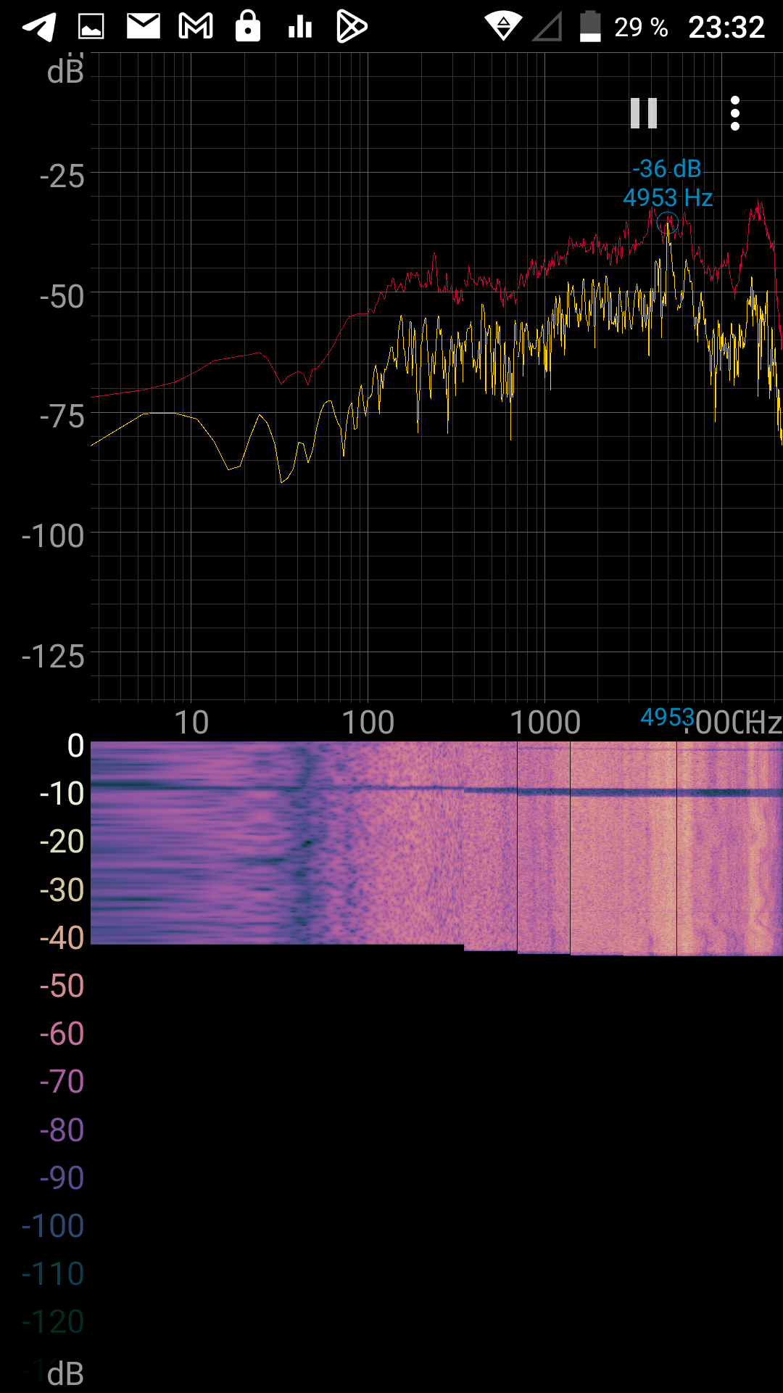
Task: Tap the -10 color scale label
Action: 62,794
